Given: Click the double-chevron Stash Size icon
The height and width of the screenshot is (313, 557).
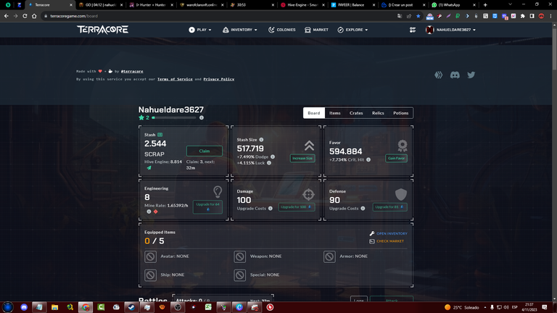Looking at the screenshot, I should (x=309, y=146).
